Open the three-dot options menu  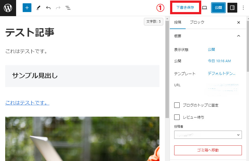[243, 8]
